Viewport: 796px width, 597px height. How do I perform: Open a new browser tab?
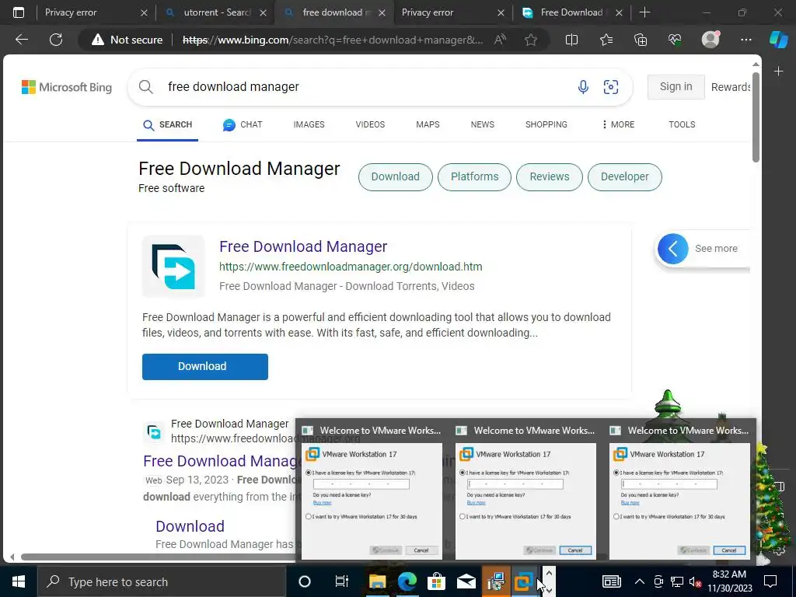644,12
